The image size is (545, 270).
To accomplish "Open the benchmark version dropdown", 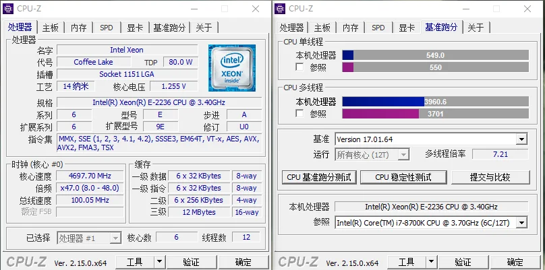I will [x=521, y=139].
